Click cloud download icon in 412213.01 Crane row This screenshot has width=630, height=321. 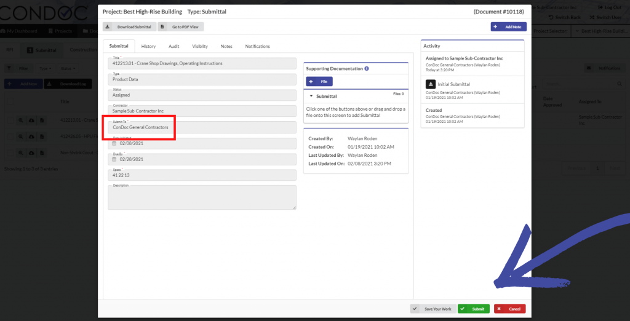31,120
